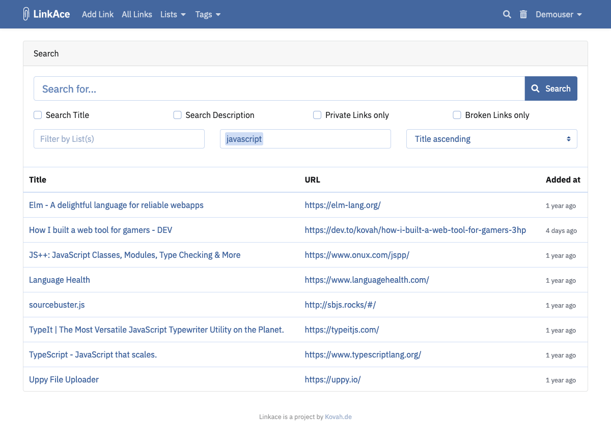611x446 pixels.
Task: Open the sourcebuster.js title link
Action: click(x=57, y=305)
